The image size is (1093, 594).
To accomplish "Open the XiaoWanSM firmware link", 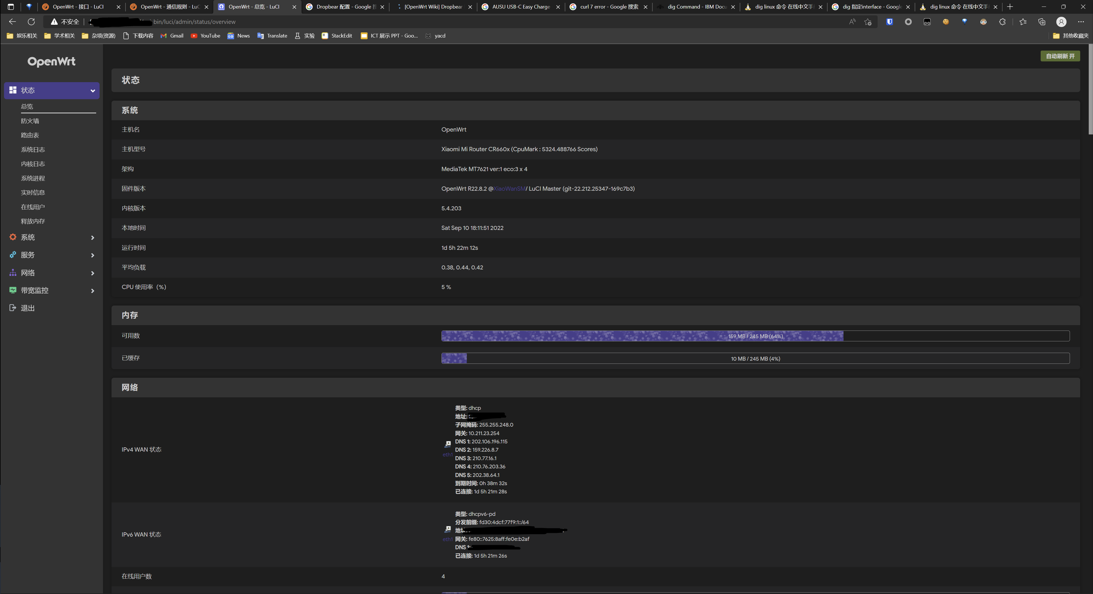I will click(x=509, y=189).
